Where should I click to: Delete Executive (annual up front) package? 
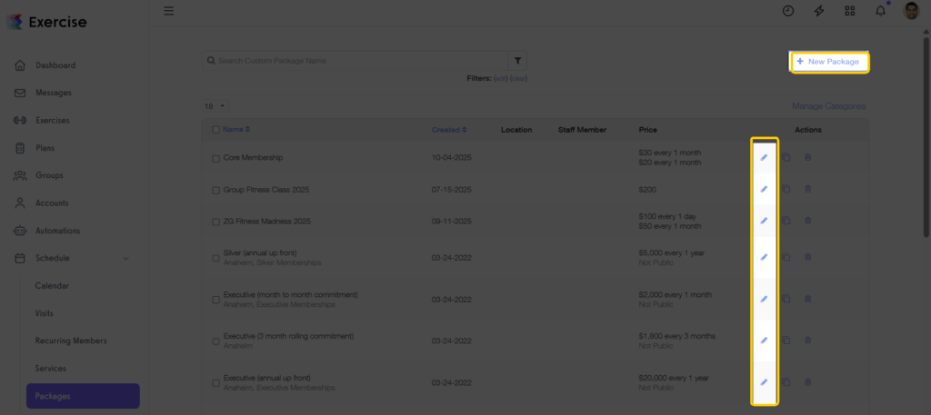point(807,382)
